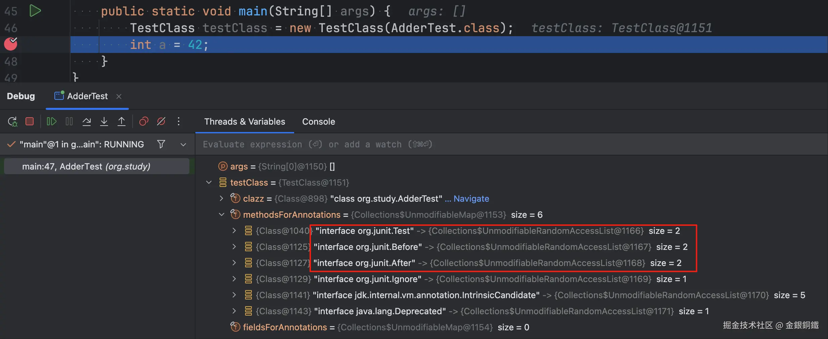This screenshot has width=828, height=339.
Task: Click the Step Over icon
Action: [87, 121]
